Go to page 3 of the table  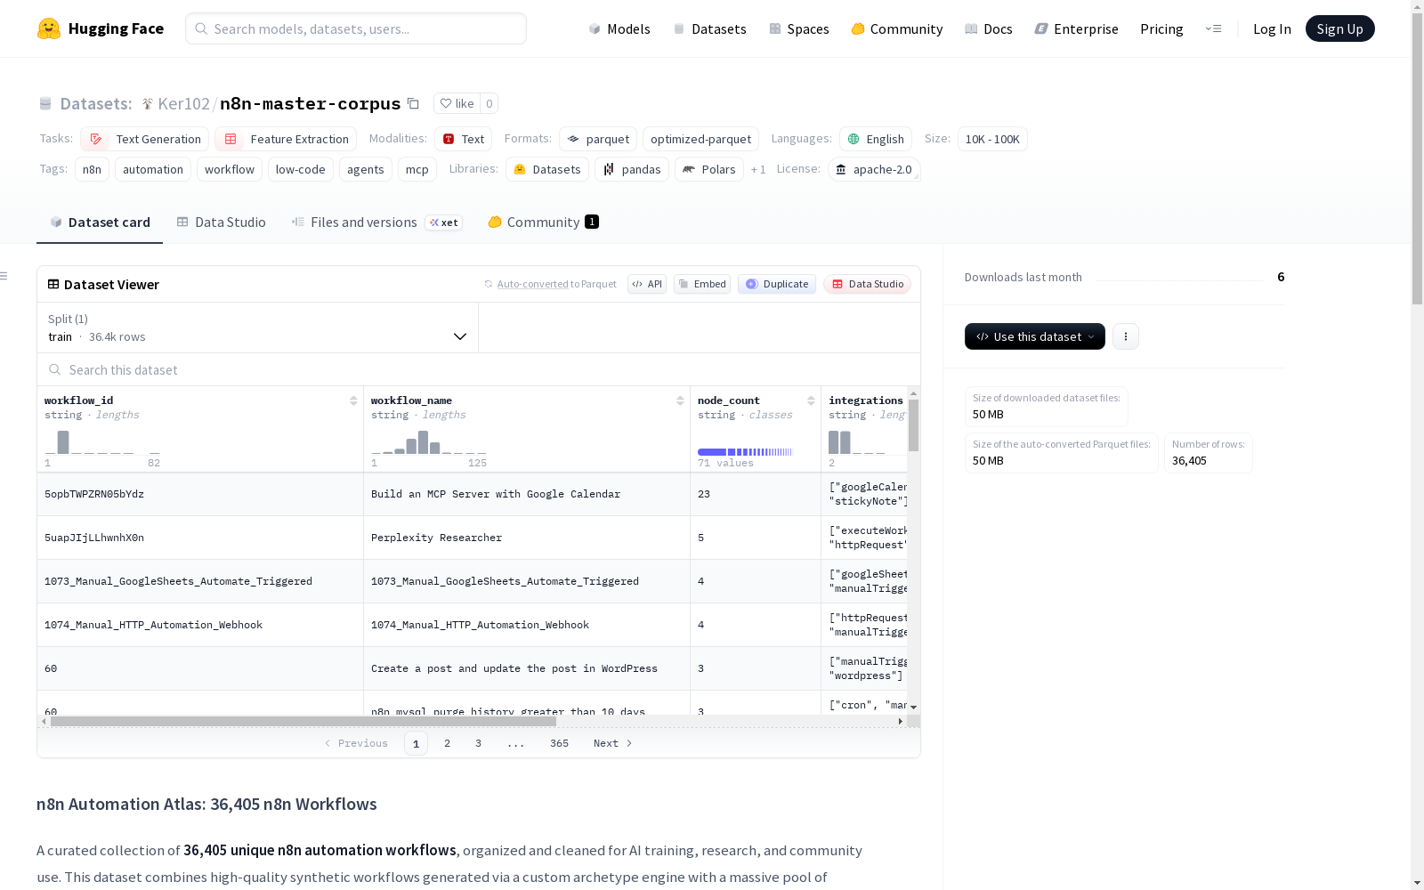pyautogui.click(x=478, y=743)
